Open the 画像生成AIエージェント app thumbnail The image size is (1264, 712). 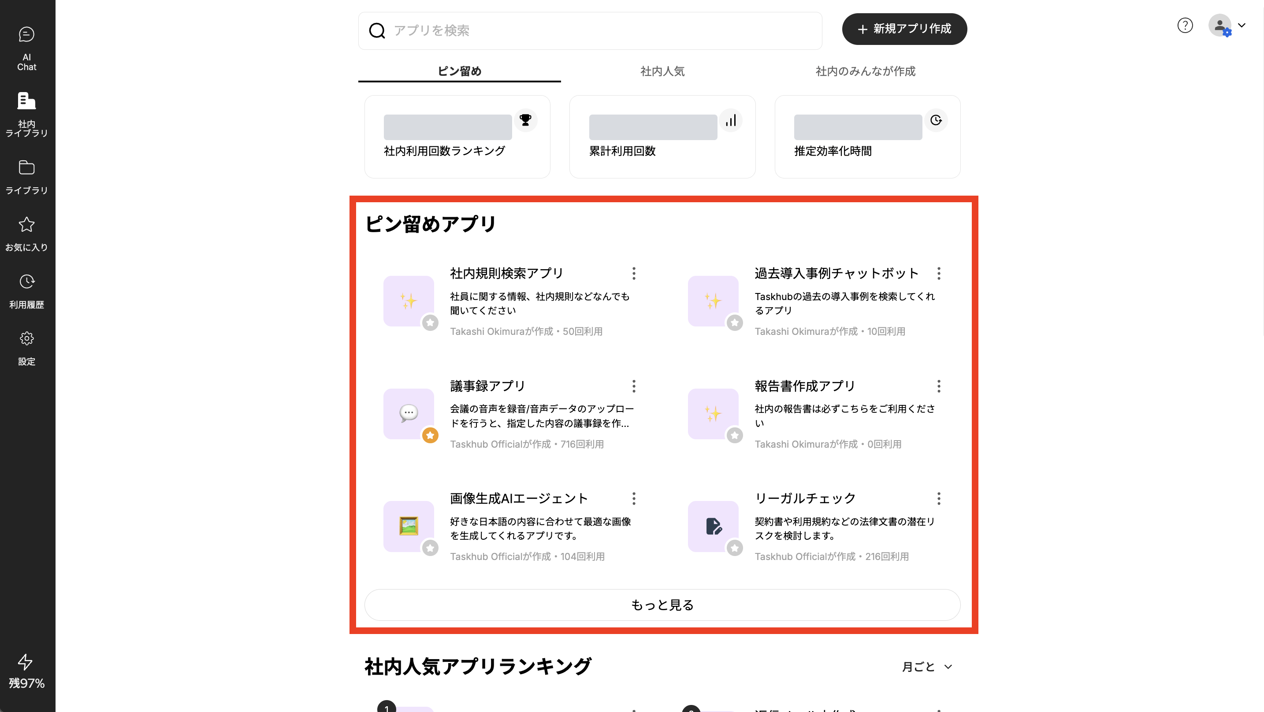tap(408, 526)
